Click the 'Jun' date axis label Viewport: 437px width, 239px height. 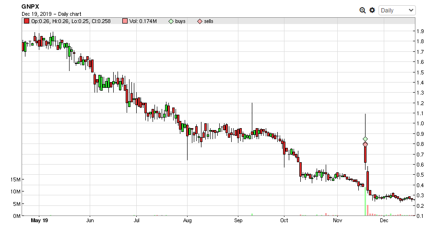90,221
